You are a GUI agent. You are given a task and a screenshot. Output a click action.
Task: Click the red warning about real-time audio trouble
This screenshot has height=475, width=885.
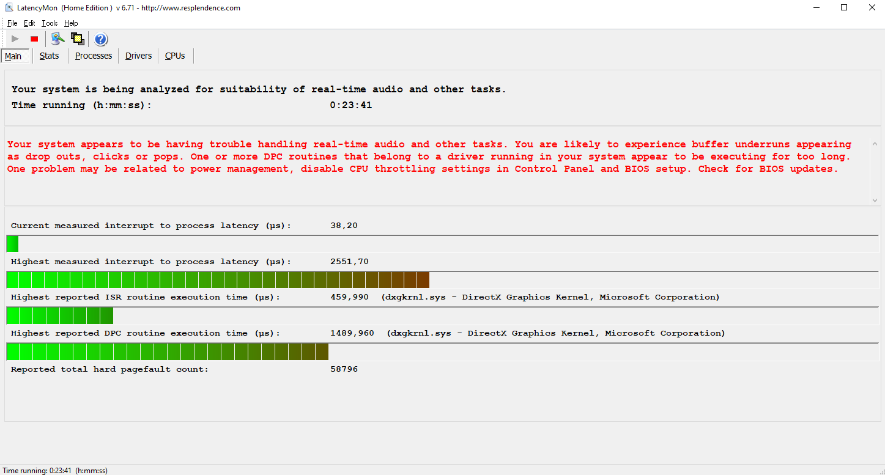point(429,156)
